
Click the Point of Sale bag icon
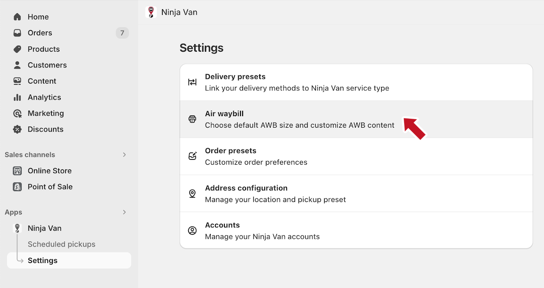pyautogui.click(x=17, y=187)
